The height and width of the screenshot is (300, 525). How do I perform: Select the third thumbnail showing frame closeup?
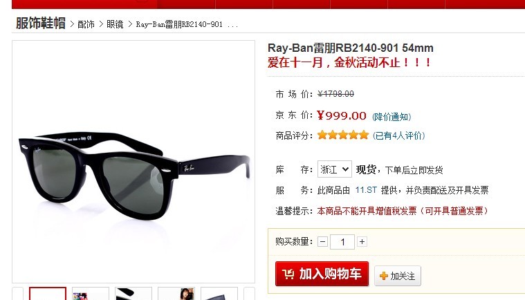tap(133, 294)
